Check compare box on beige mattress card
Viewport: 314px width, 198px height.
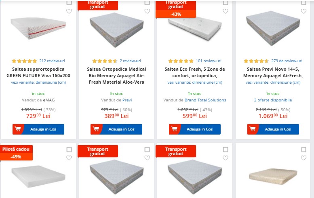pyautogui.click(x=303, y=150)
